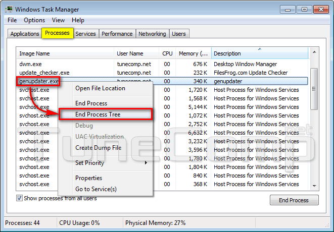Image resolution: width=334 pixels, height=232 pixels.
Task: Sort by Image Name column header
Action: click(x=65, y=53)
